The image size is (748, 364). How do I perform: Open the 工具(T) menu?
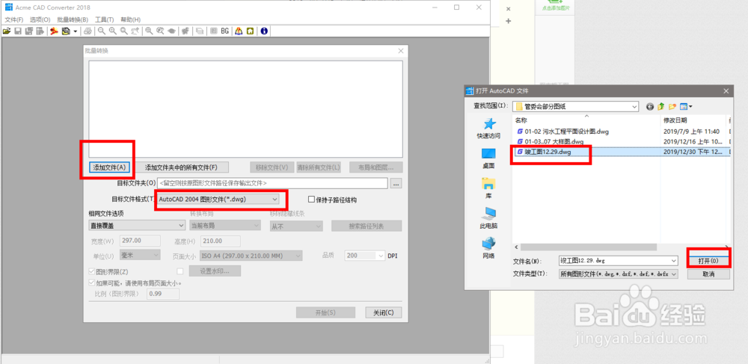coord(105,19)
